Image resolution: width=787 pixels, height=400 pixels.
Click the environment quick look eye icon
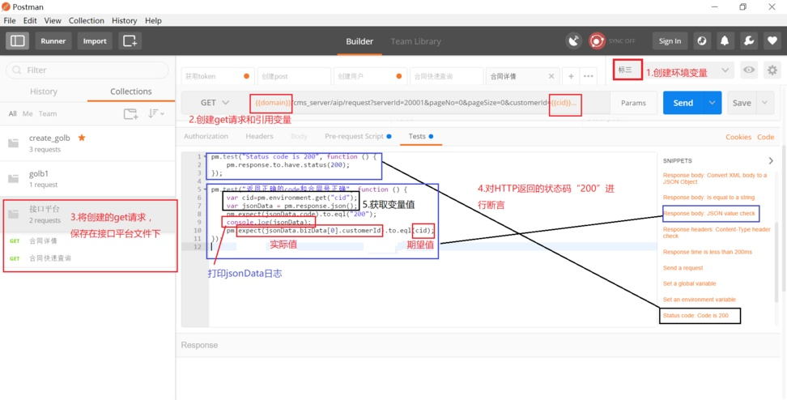coord(749,70)
